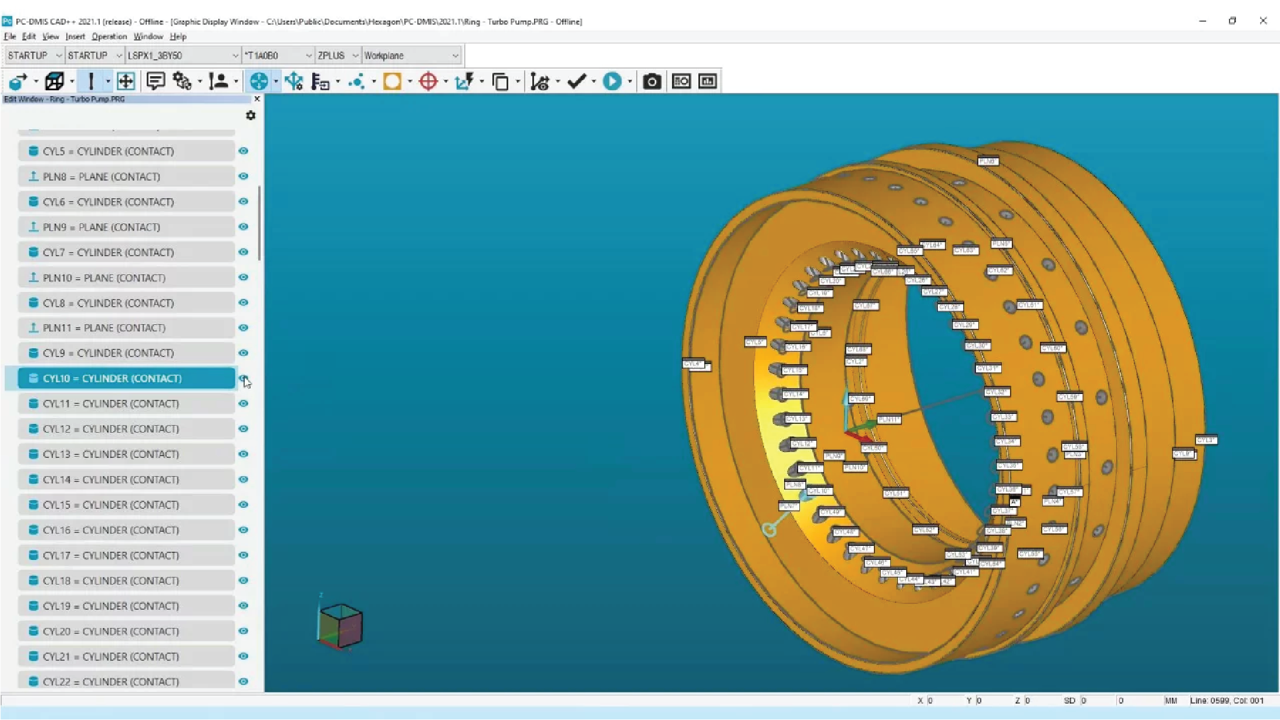
Task: Click the scale-to-fit arrows icon
Action: pyautogui.click(x=126, y=81)
